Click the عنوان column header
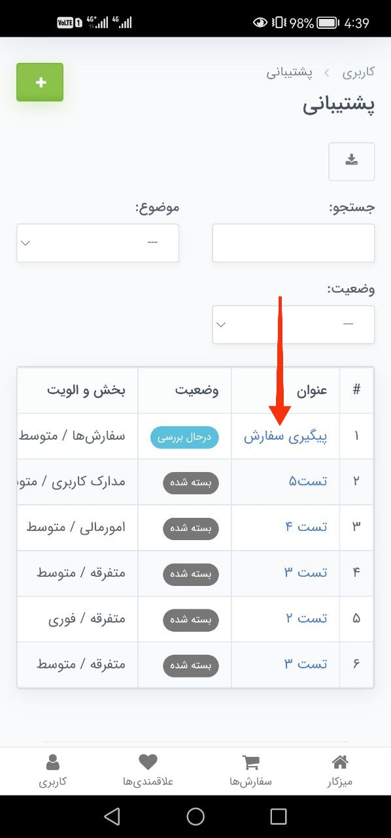The width and height of the screenshot is (391, 838). (313, 391)
